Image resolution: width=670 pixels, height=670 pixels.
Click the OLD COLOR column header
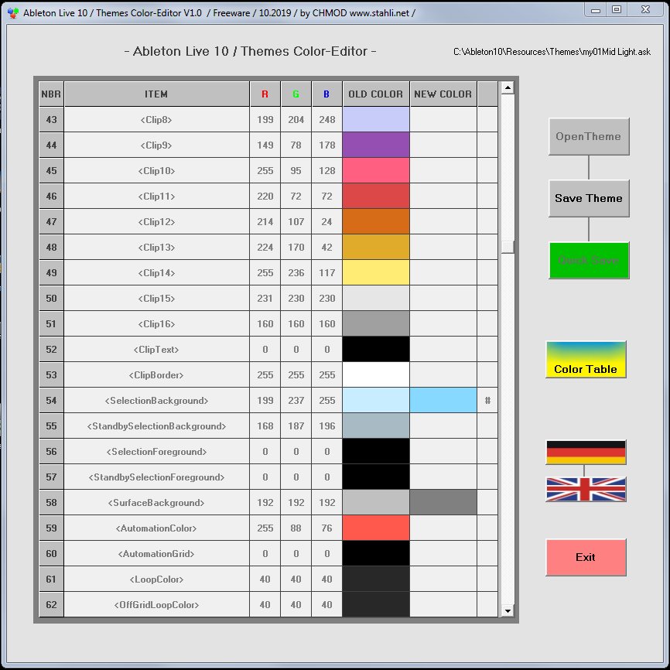coord(375,94)
